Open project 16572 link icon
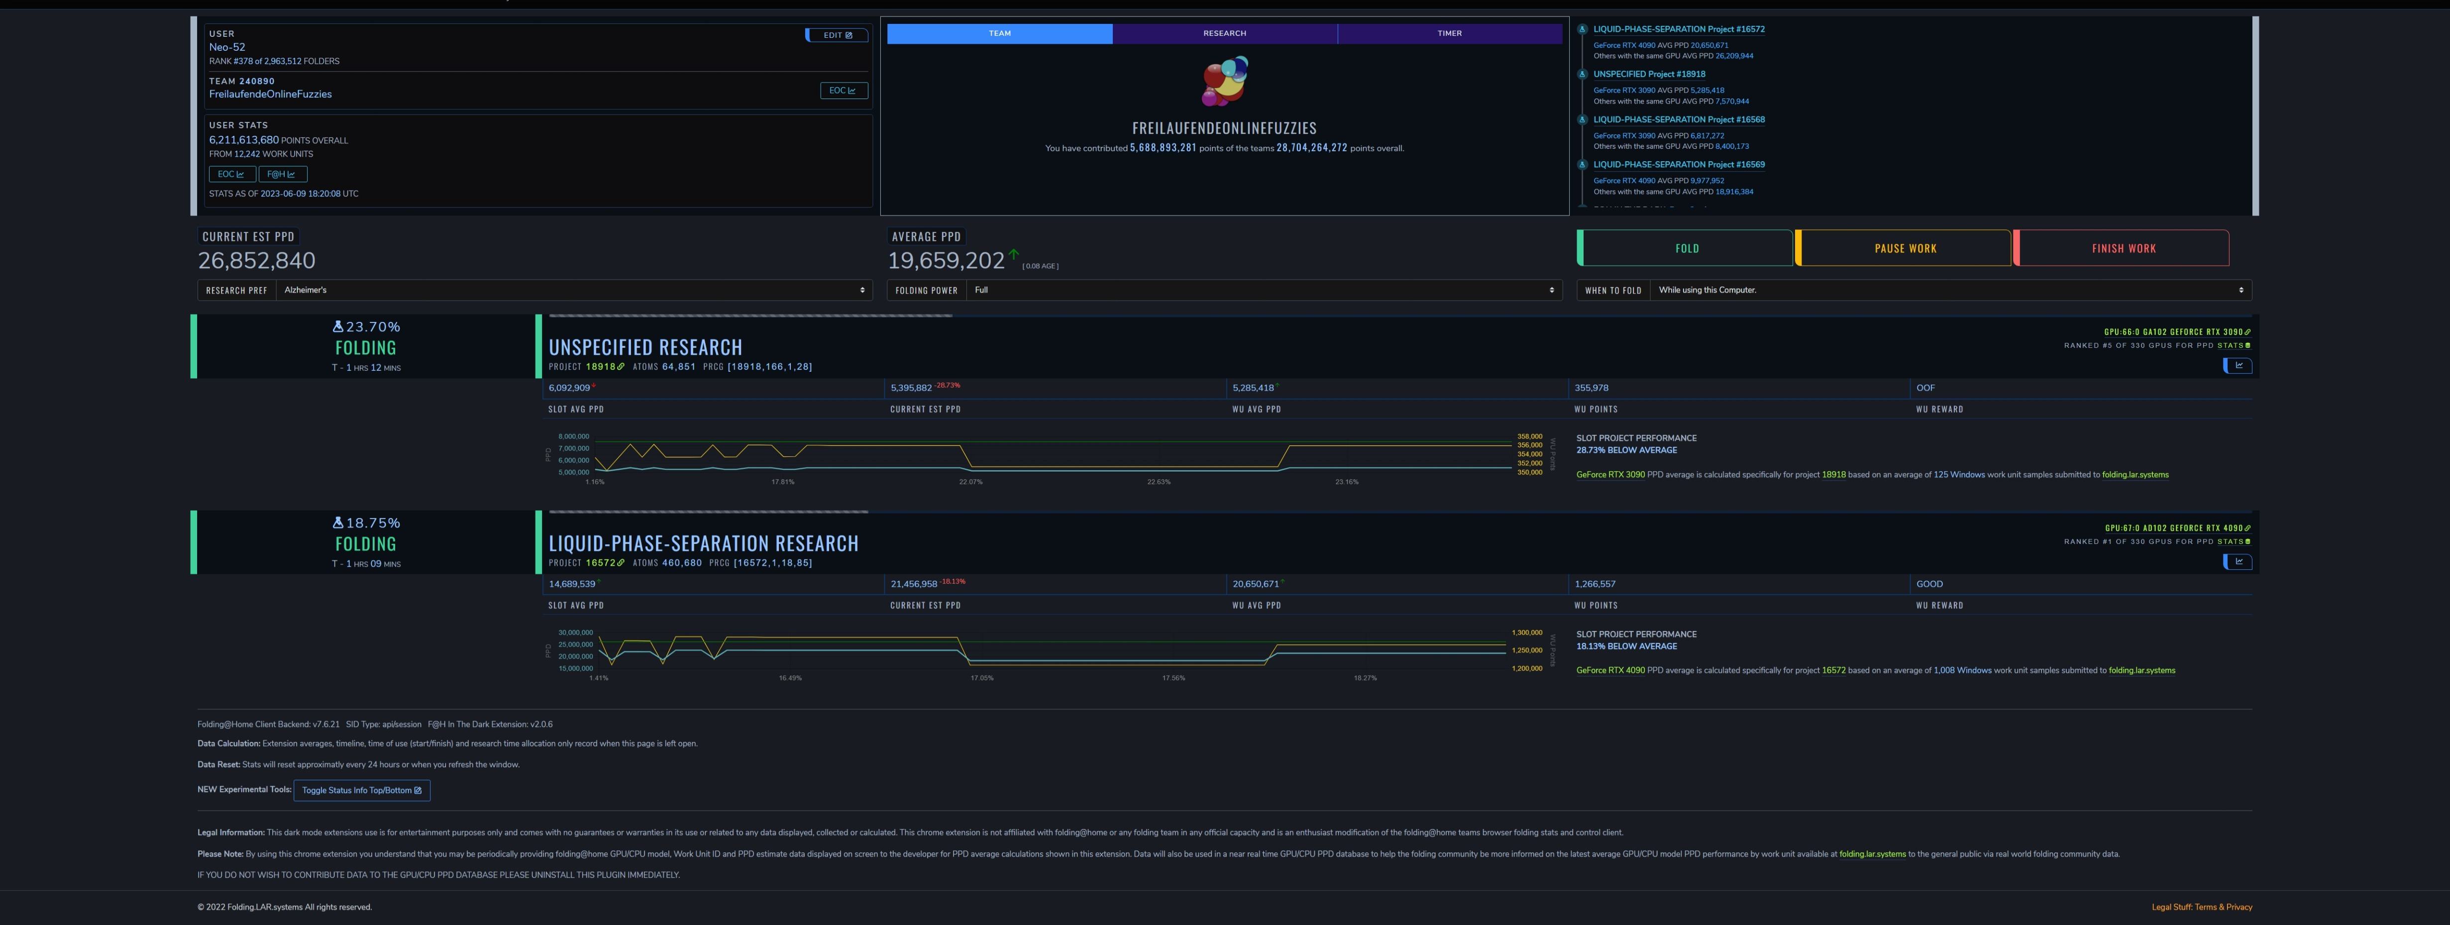The height and width of the screenshot is (925, 2450). point(621,563)
